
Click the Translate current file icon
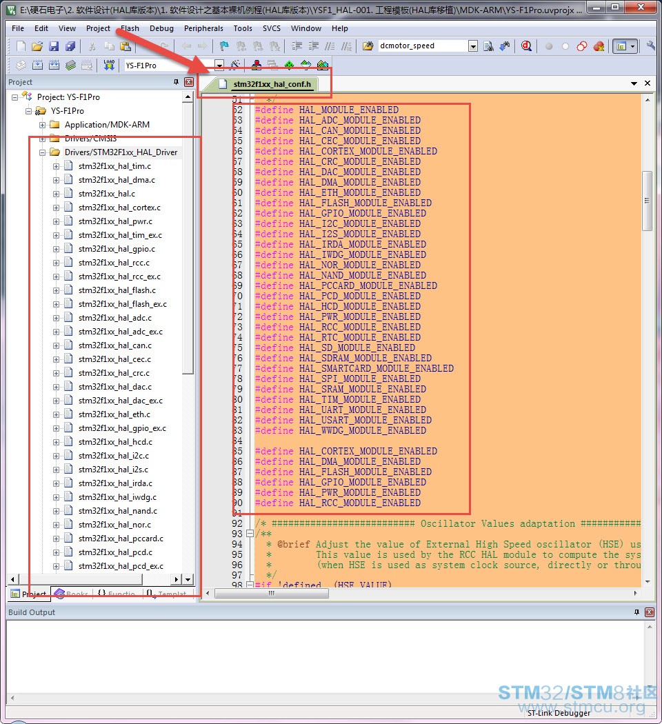(x=21, y=66)
